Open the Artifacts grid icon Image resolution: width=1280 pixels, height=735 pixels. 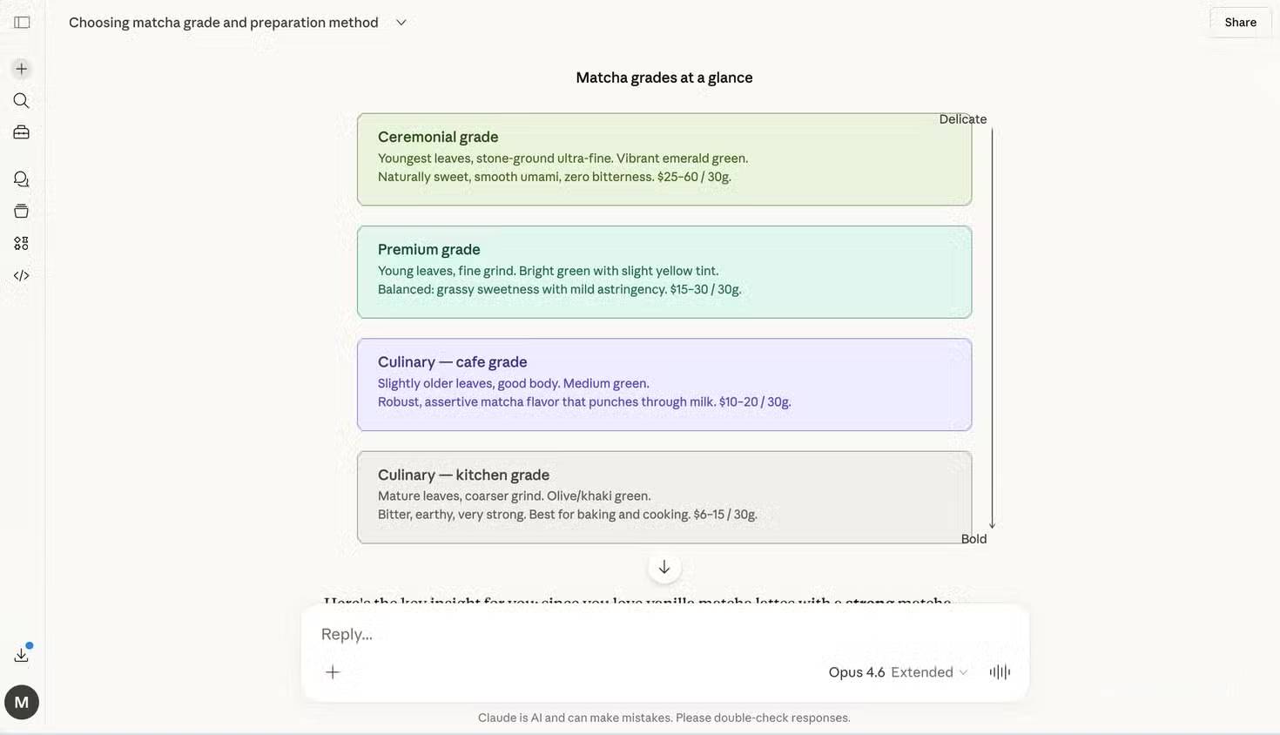[22, 244]
